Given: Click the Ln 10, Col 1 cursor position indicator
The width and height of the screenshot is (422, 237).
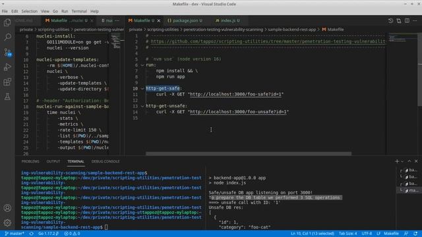Looking at the screenshot, I should pos(313,234).
